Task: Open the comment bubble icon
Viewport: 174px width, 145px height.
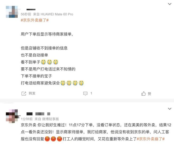Action: pos(85,93)
